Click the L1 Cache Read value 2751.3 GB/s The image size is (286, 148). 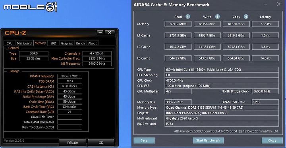(178, 35)
